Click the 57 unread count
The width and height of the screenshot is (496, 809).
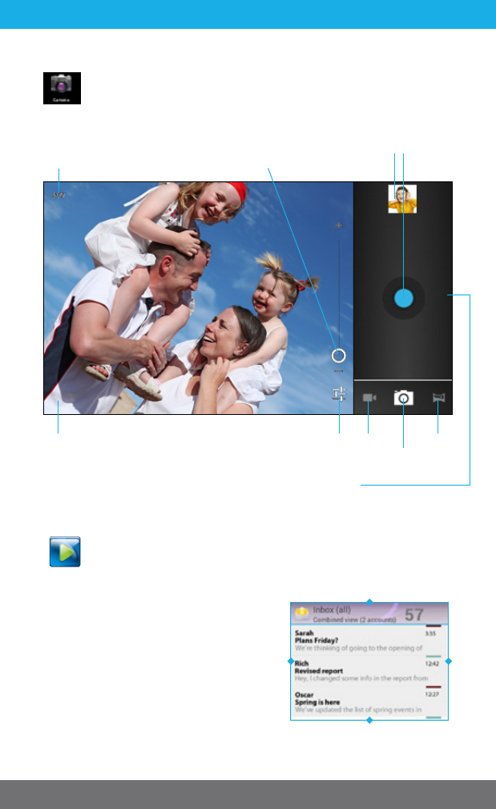pyautogui.click(x=414, y=615)
